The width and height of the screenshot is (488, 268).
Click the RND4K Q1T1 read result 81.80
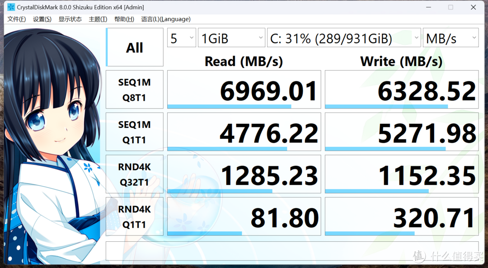244,216
